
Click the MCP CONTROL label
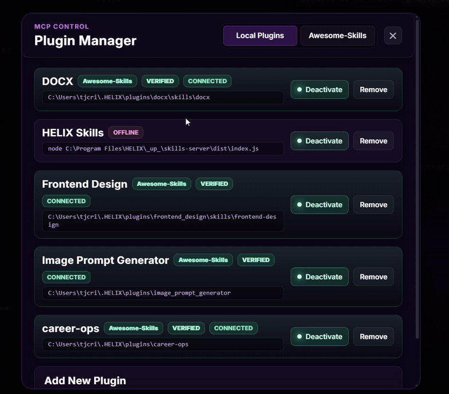pyautogui.click(x=61, y=27)
